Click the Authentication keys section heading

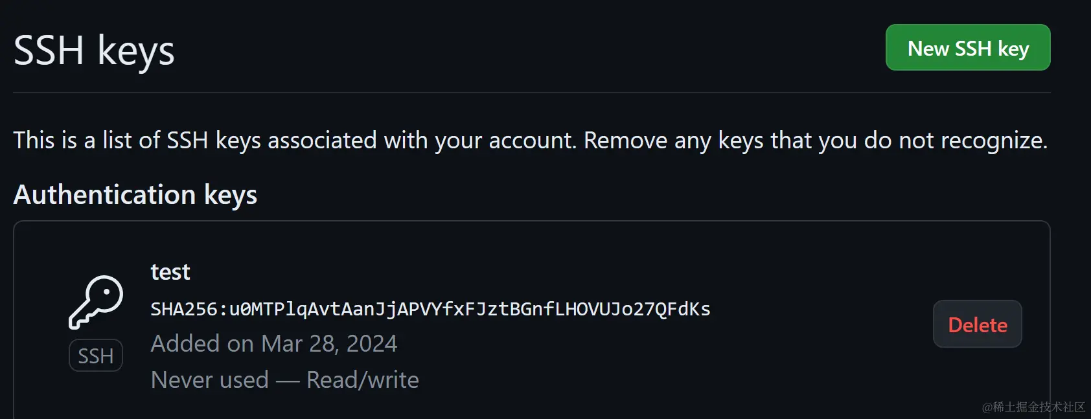point(135,195)
